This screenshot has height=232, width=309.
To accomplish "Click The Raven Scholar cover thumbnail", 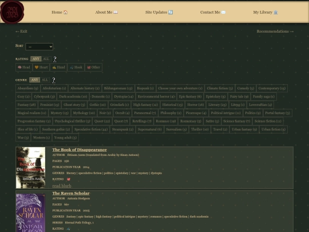I will pos(30,213).
